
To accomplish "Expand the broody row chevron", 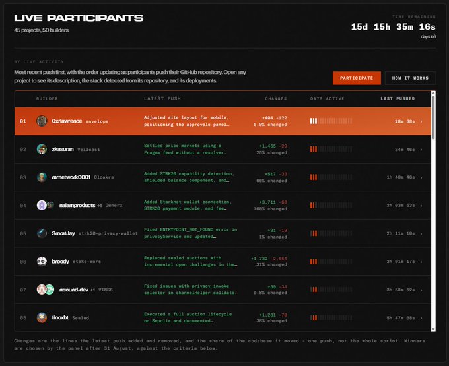I will pos(421,262).
